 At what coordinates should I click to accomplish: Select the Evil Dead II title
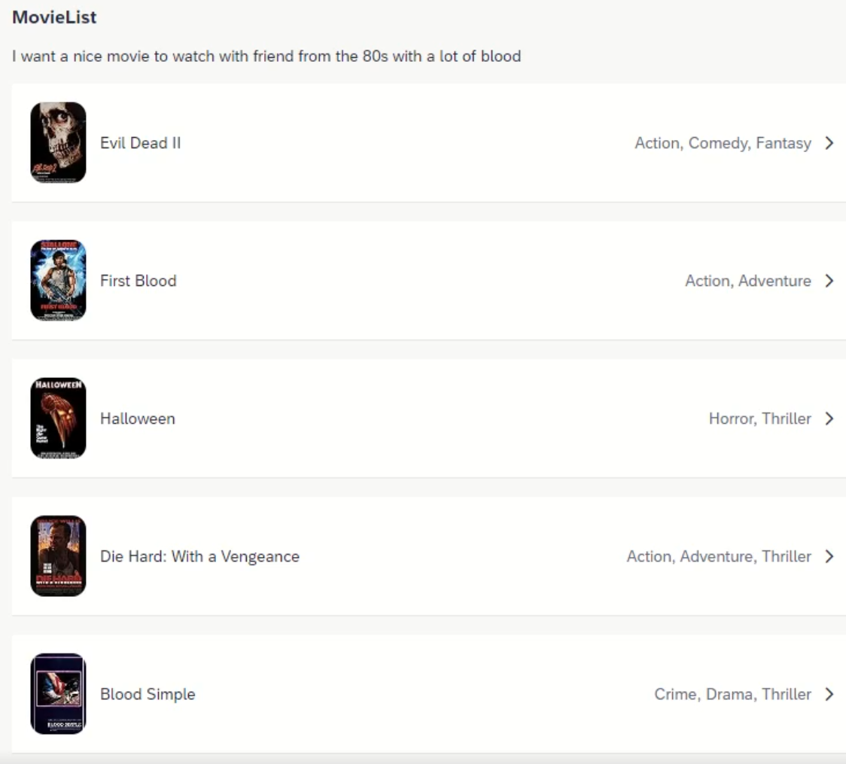pyautogui.click(x=140, y=143)
